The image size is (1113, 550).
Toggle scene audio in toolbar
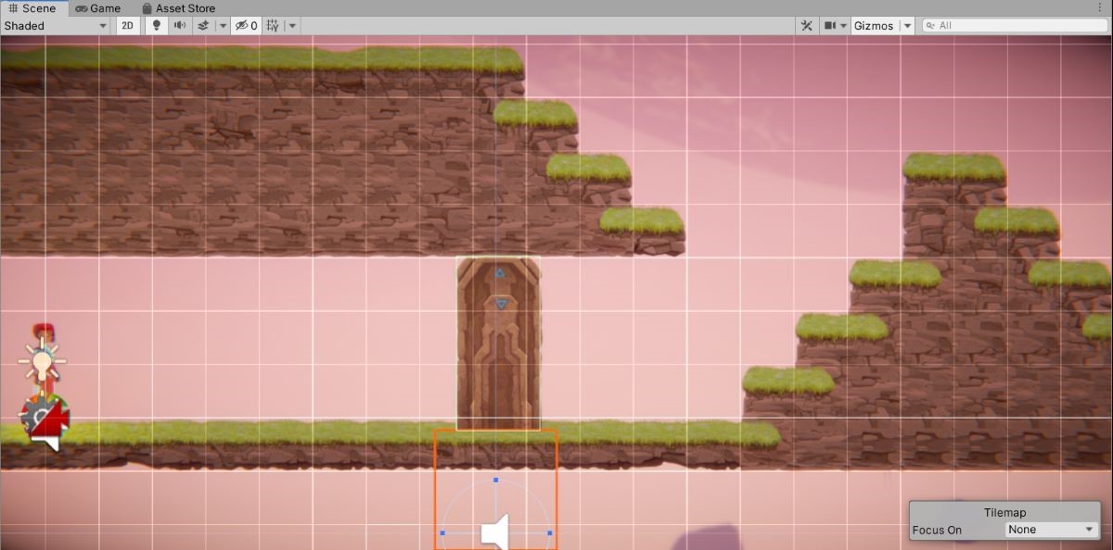180,26
